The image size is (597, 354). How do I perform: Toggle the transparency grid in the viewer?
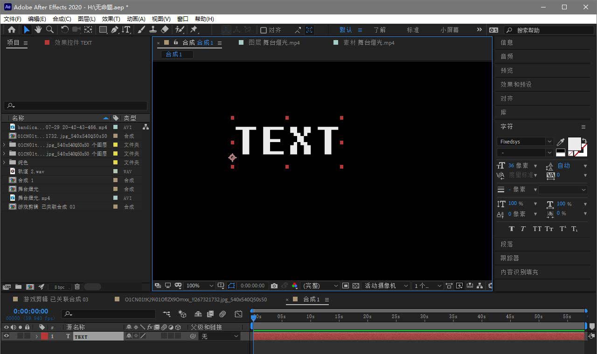(356, 286)
